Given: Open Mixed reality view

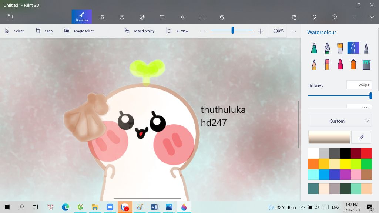Looking at the screenshot, I should [x=140, y=31].
